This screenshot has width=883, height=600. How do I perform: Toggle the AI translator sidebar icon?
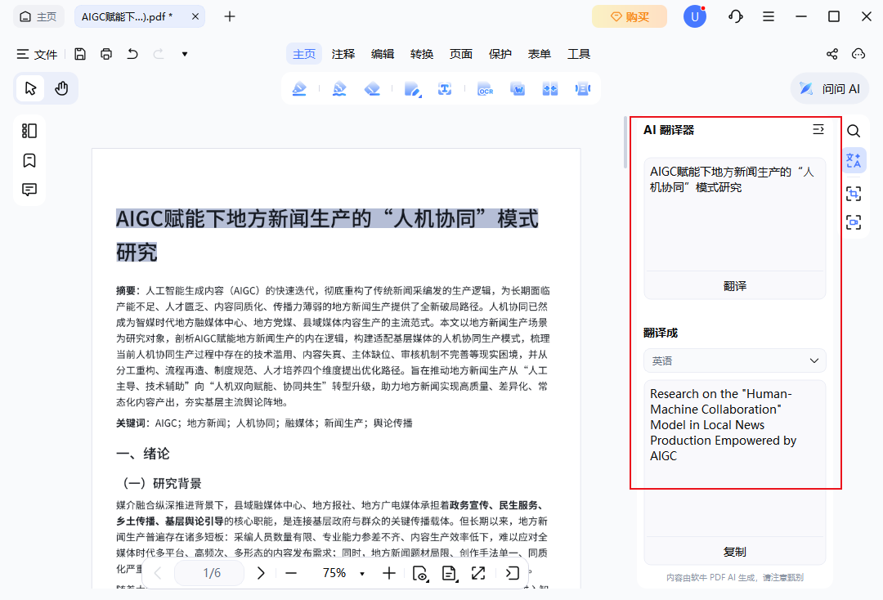854,160
